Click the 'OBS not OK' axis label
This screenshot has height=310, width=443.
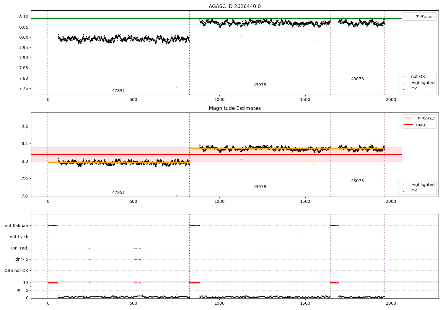click(x=16, y=271)
